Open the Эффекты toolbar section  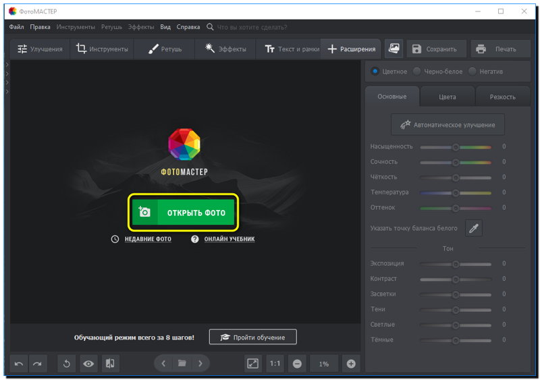(225, 49)
